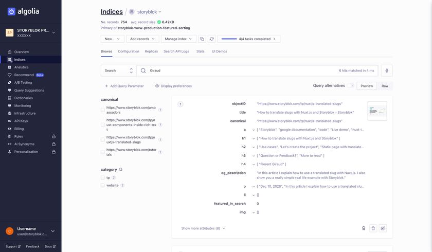Open Query Suggestions in the sidebar

[29, 91]
